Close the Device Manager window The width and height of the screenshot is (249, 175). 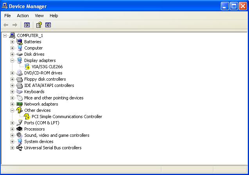[x=243, y=6]
